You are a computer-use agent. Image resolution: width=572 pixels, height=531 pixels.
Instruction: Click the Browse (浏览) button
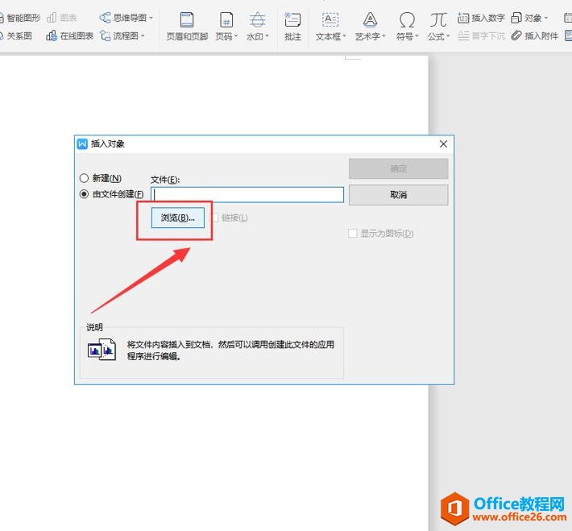click(x=178, y=218)
